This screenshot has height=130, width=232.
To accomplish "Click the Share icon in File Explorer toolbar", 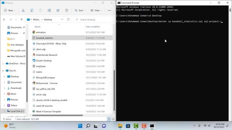I will 58,10.
